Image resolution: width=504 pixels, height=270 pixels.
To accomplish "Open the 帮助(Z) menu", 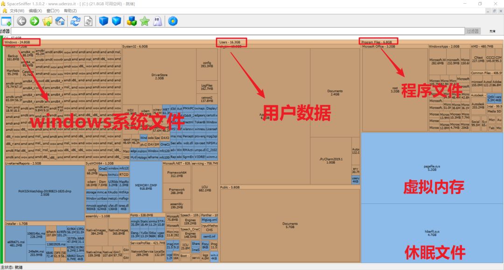I will (70, 11).
